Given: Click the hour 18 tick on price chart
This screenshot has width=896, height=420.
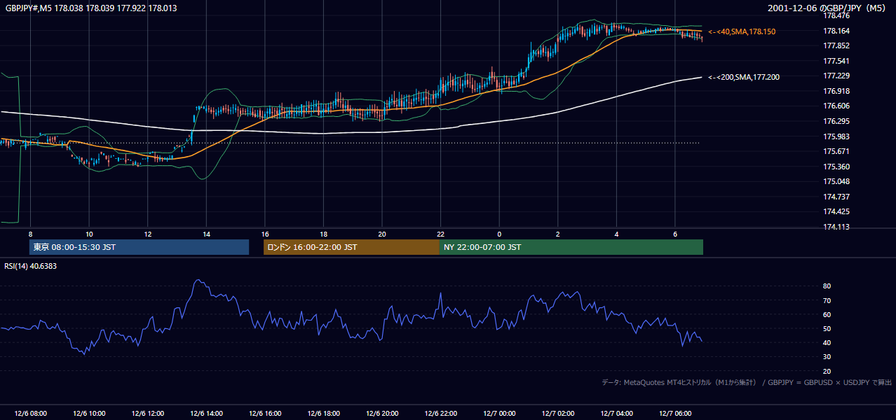Looking at the screenshot, I should [x=323, y=234].
